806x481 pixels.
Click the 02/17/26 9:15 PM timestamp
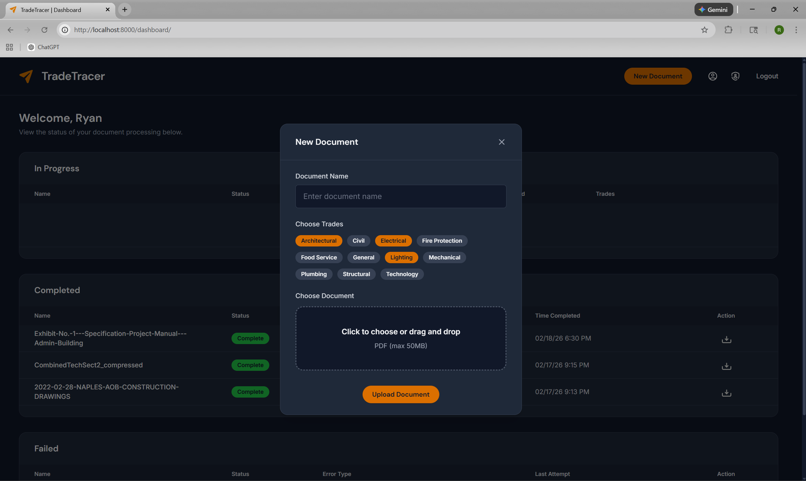[562, 365]
